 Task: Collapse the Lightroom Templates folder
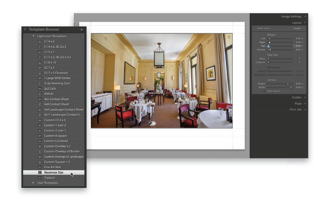[34, 36]
